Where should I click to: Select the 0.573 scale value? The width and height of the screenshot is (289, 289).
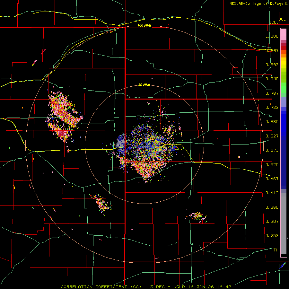pos(272,150)
